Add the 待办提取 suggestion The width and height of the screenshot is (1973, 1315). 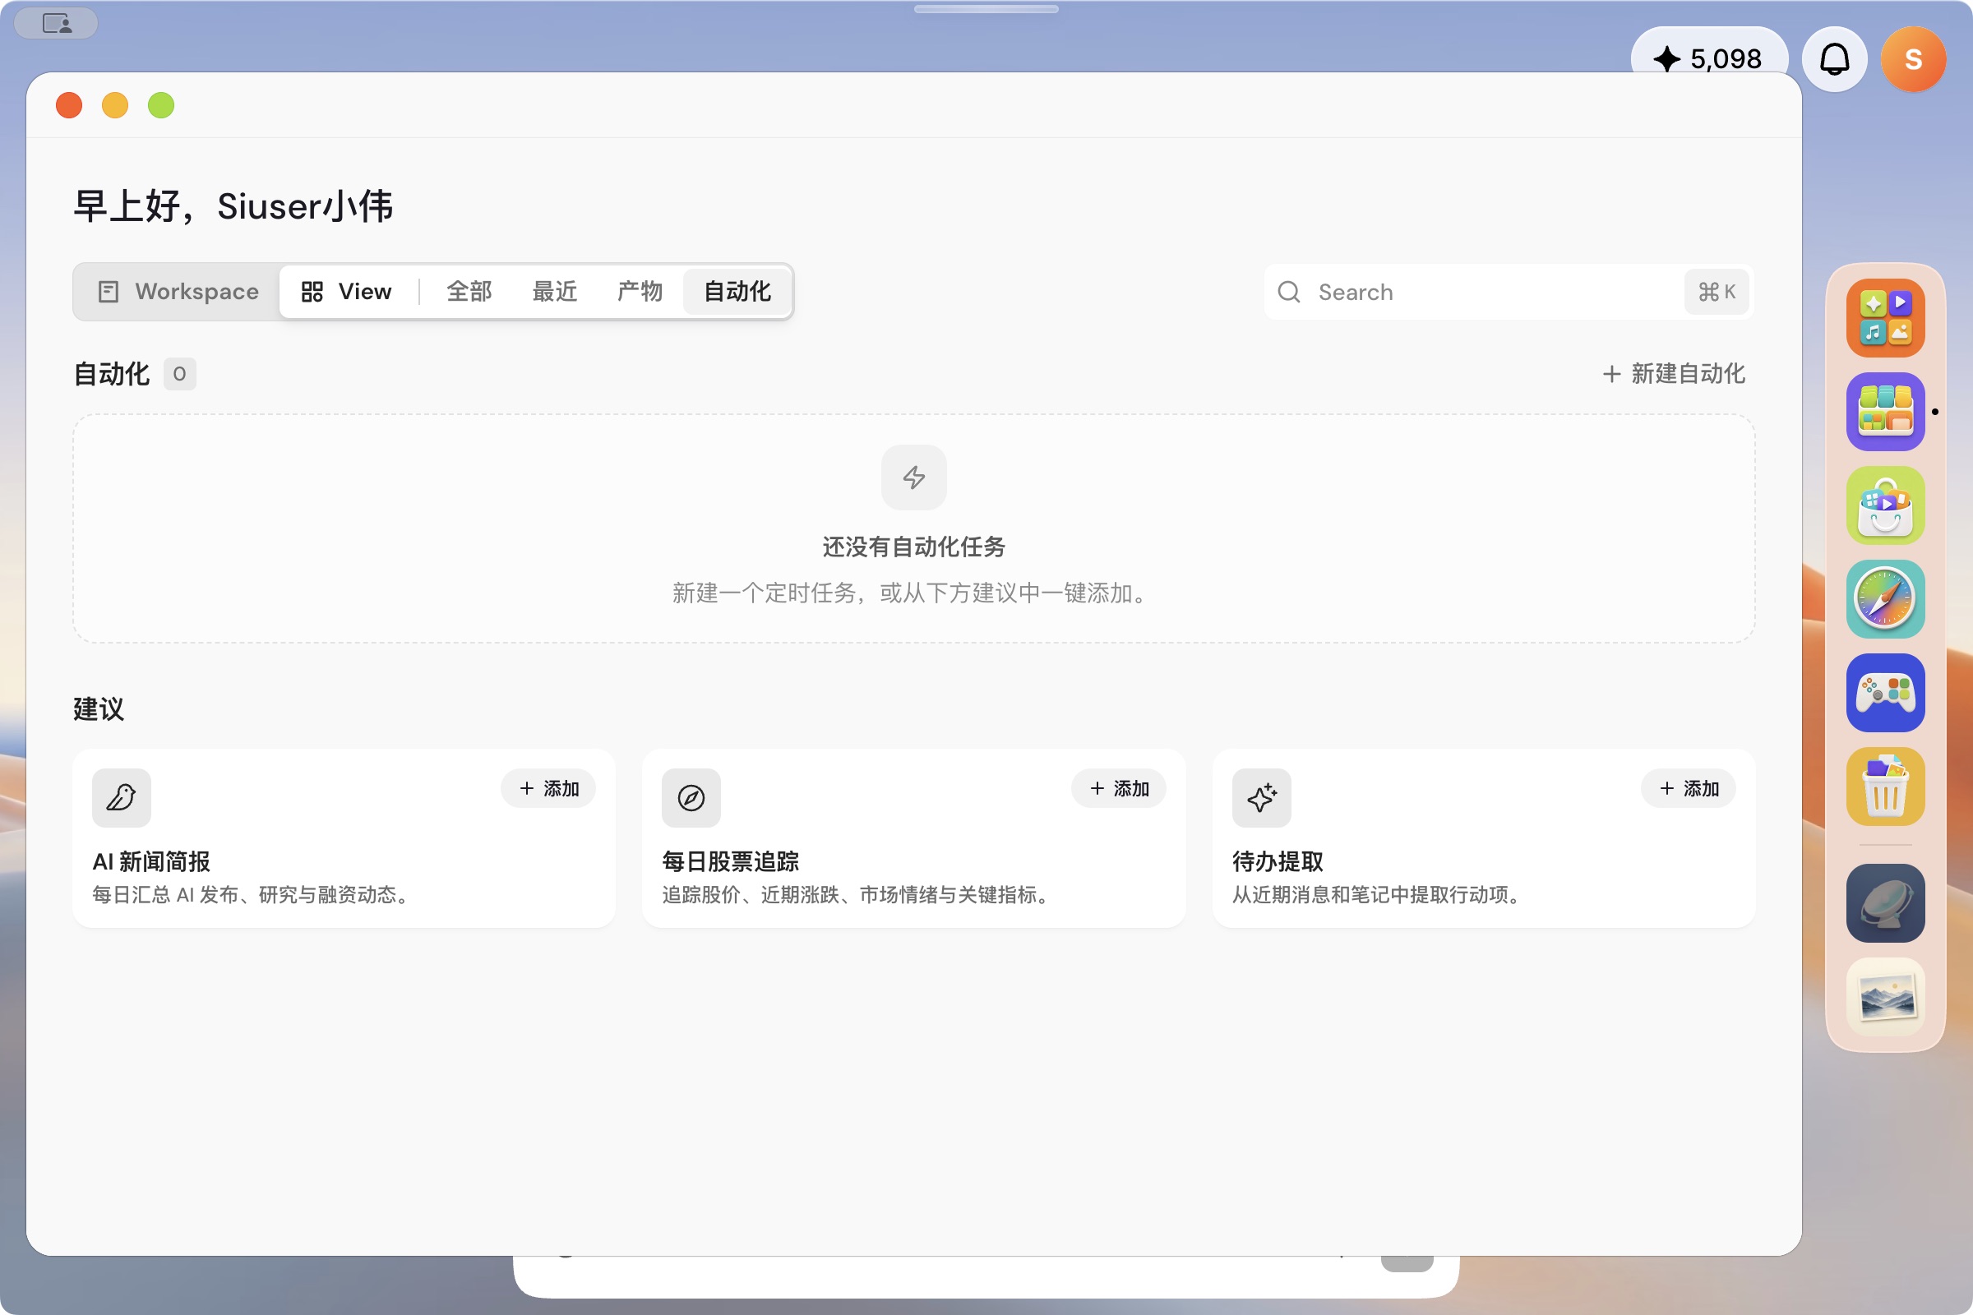point(1689,788)
